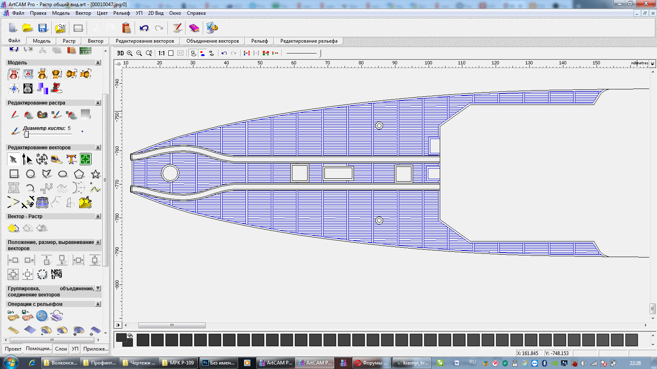Select the polygon vector tool
The width and height of the screenshot is (657, 369).
(x=79, y=174)
